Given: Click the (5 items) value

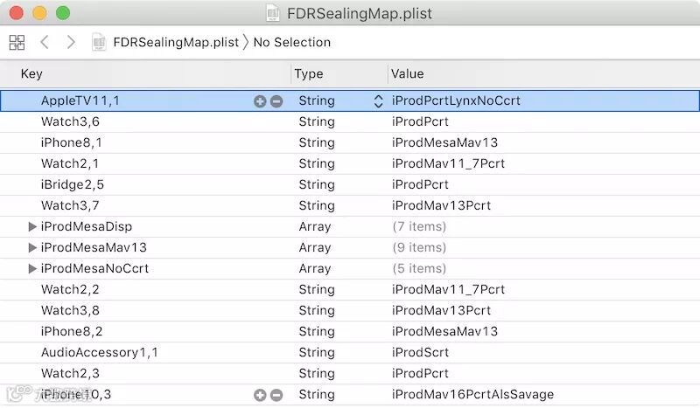Looking at the screenshot, I should point(419,268).
